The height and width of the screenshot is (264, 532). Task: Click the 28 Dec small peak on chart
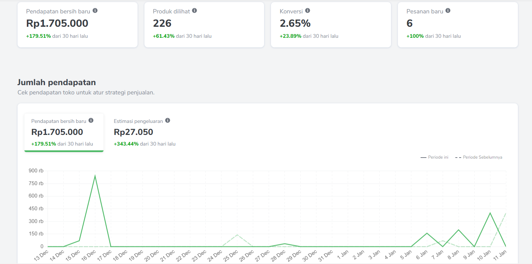(x=285, y=244)
